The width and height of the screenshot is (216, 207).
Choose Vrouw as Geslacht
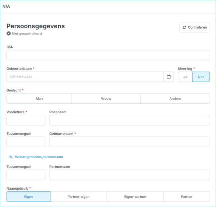(106, 99)
